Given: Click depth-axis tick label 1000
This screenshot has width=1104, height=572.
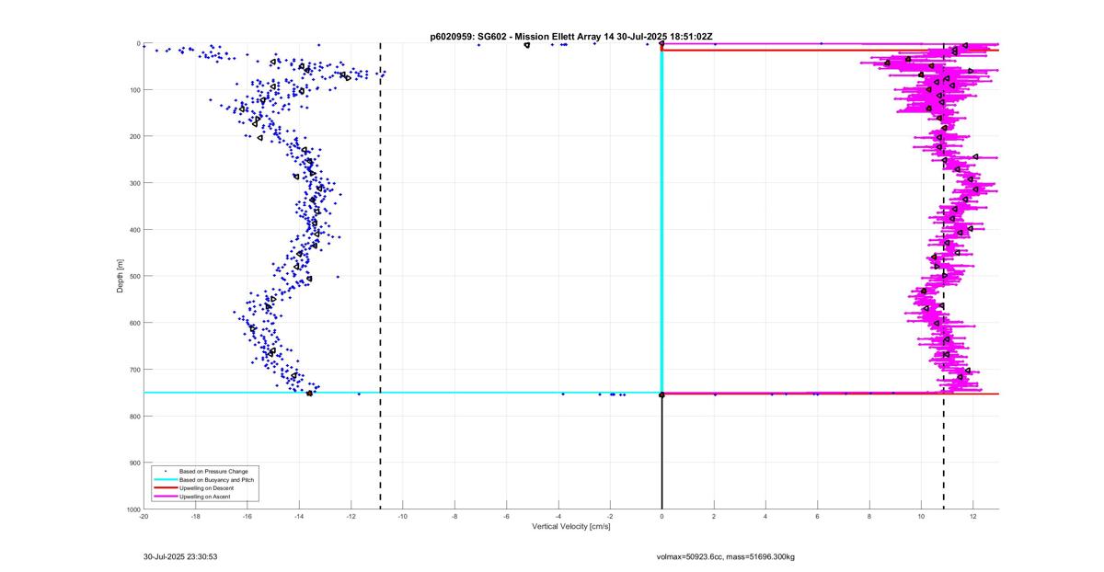Looking at the screenshot, I should coord(132,509).
